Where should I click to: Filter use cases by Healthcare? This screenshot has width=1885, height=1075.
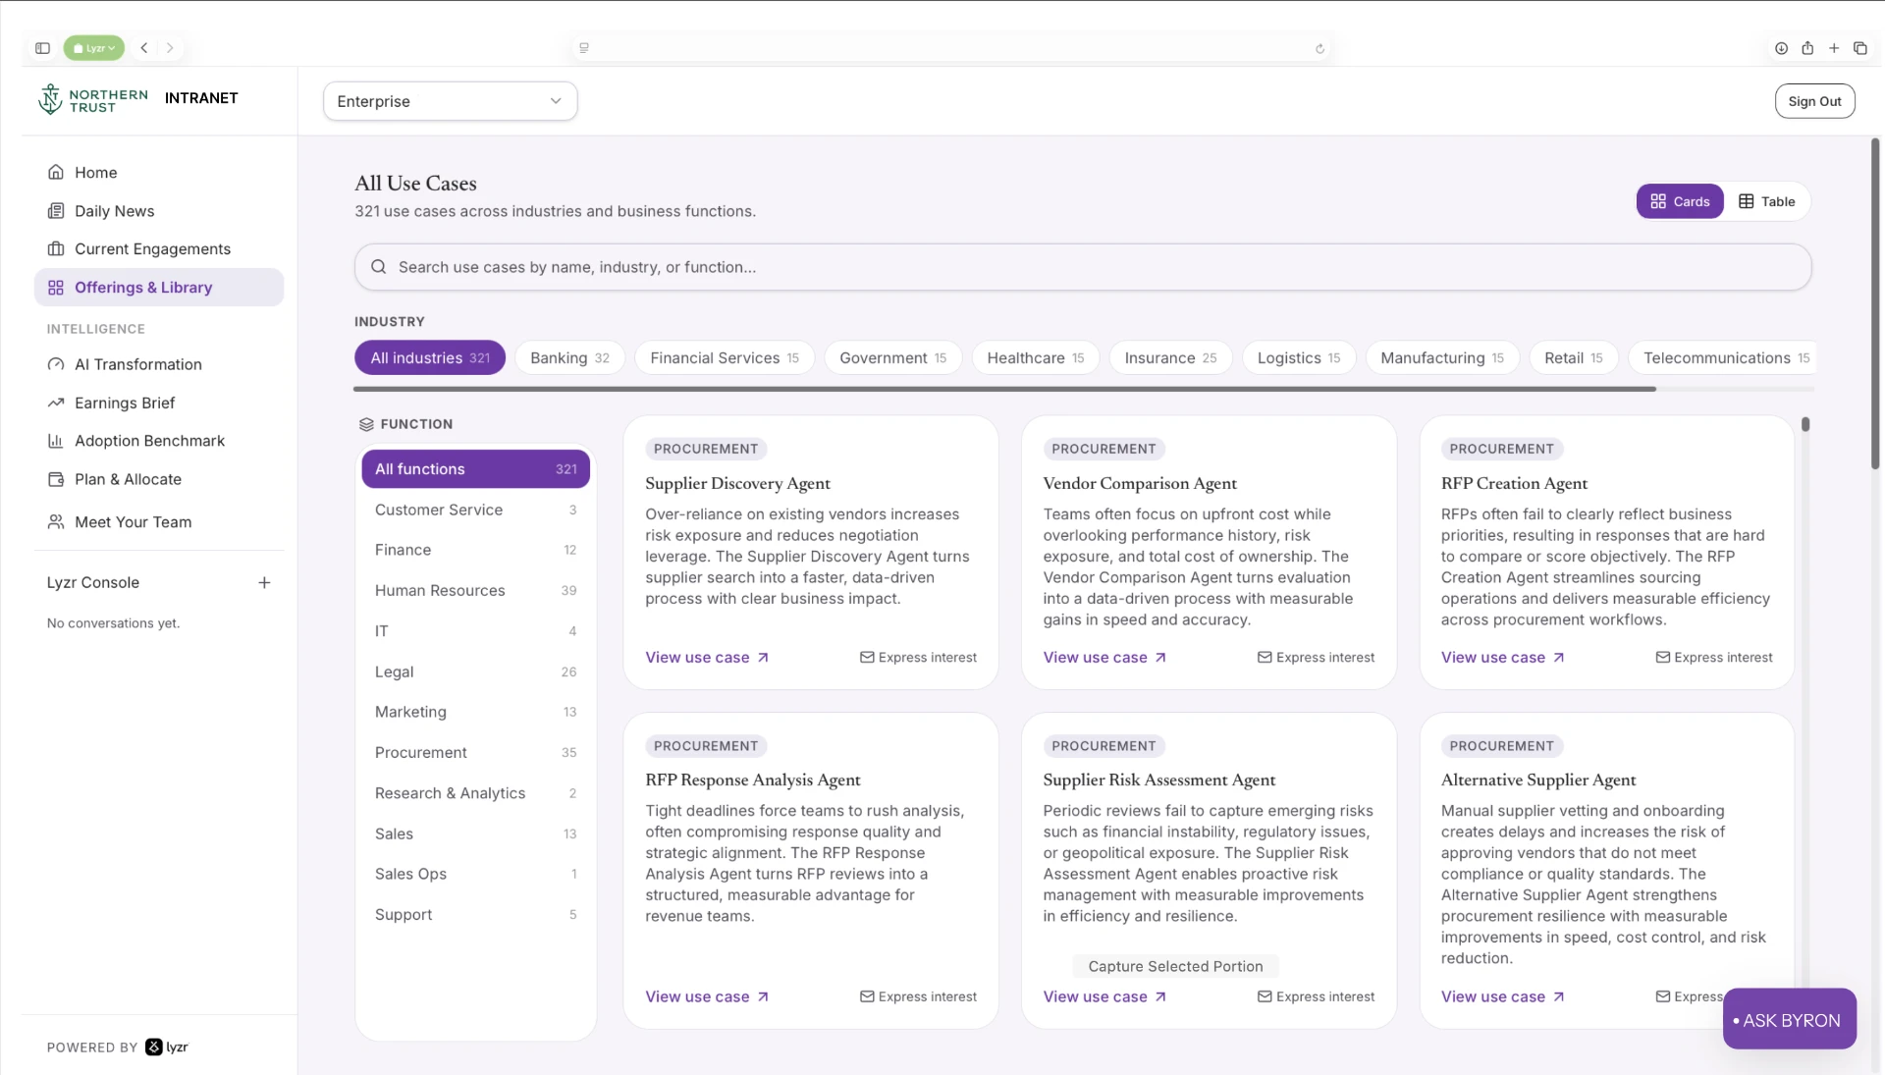click(1036, 358)
